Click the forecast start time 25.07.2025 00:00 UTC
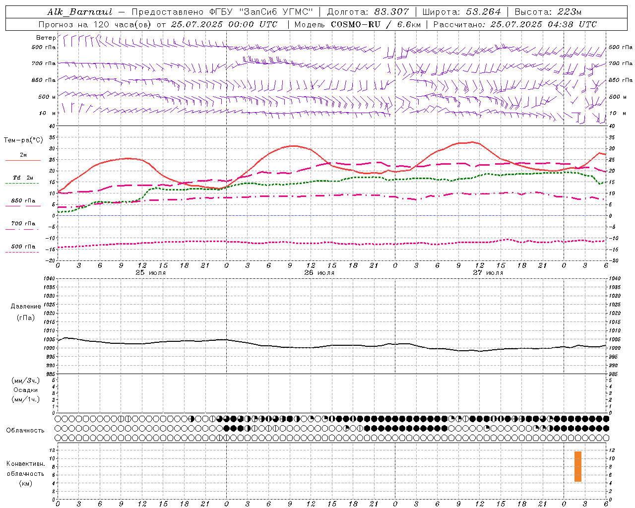 click(x=224, y=24)
